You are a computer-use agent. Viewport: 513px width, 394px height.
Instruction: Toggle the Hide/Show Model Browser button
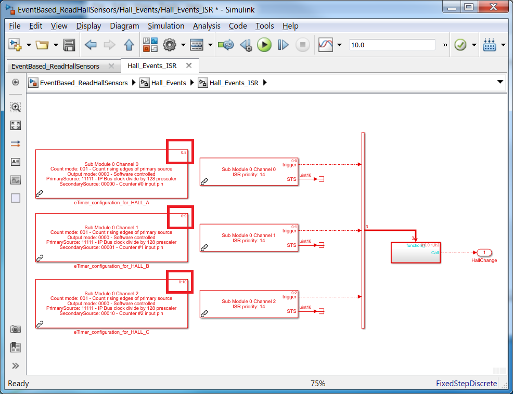[x=16, y=82]
